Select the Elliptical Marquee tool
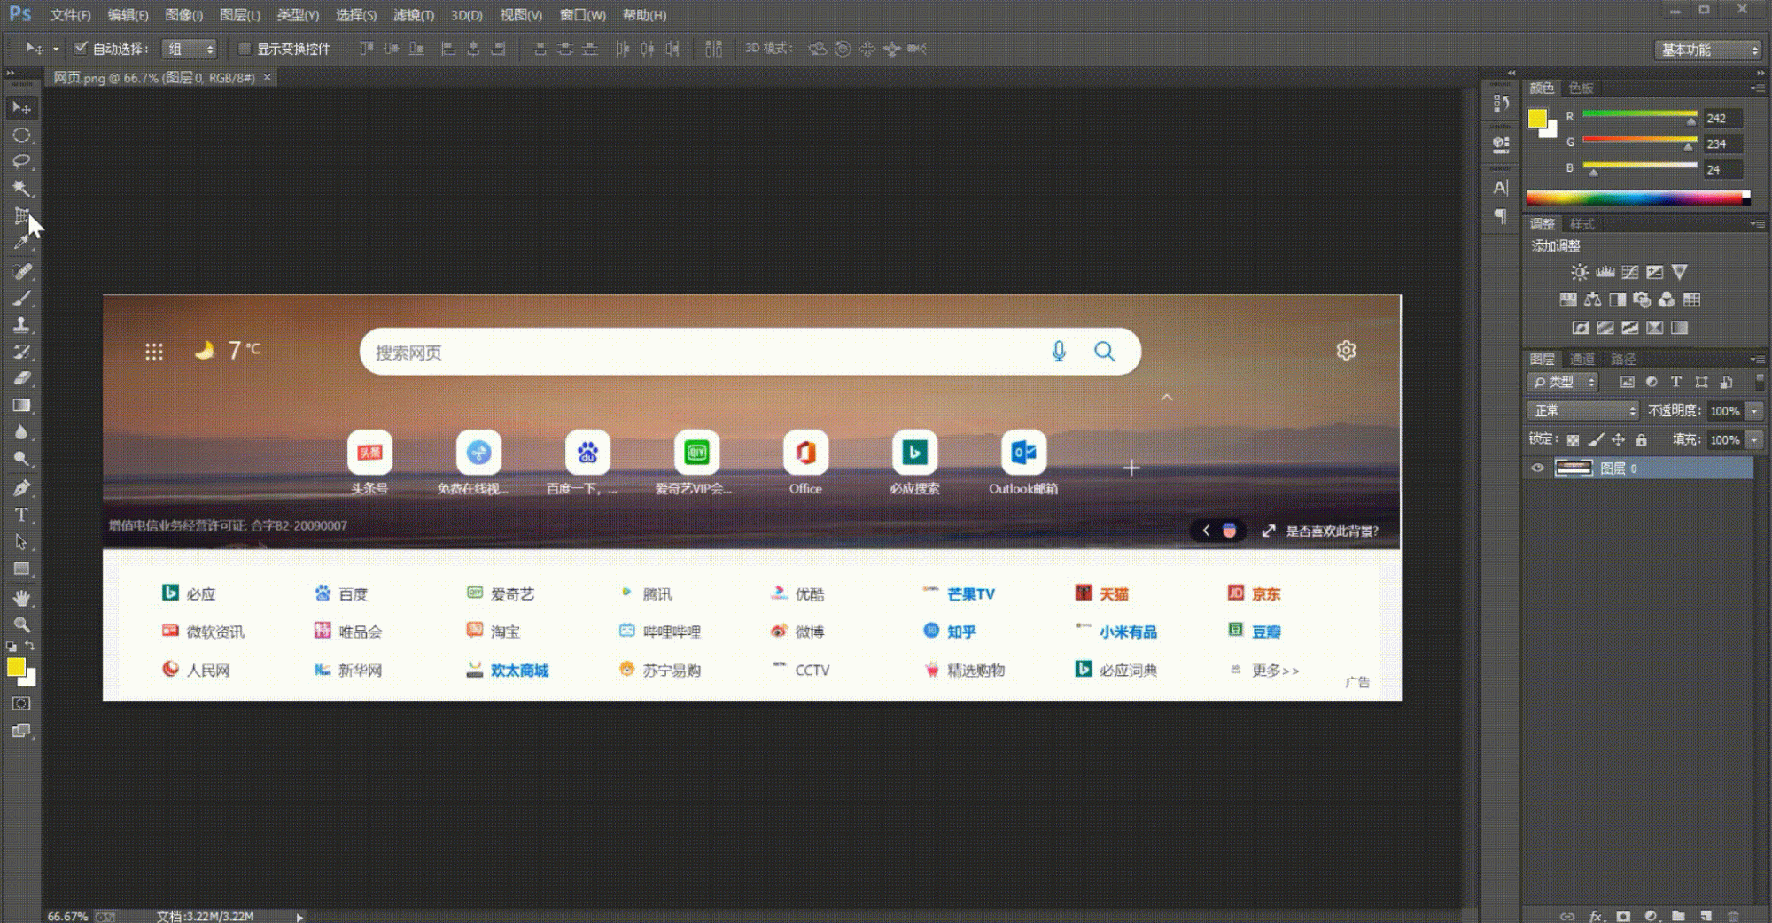The height and width of the screenshot is (923, 1772). click(x=21, y=136)
